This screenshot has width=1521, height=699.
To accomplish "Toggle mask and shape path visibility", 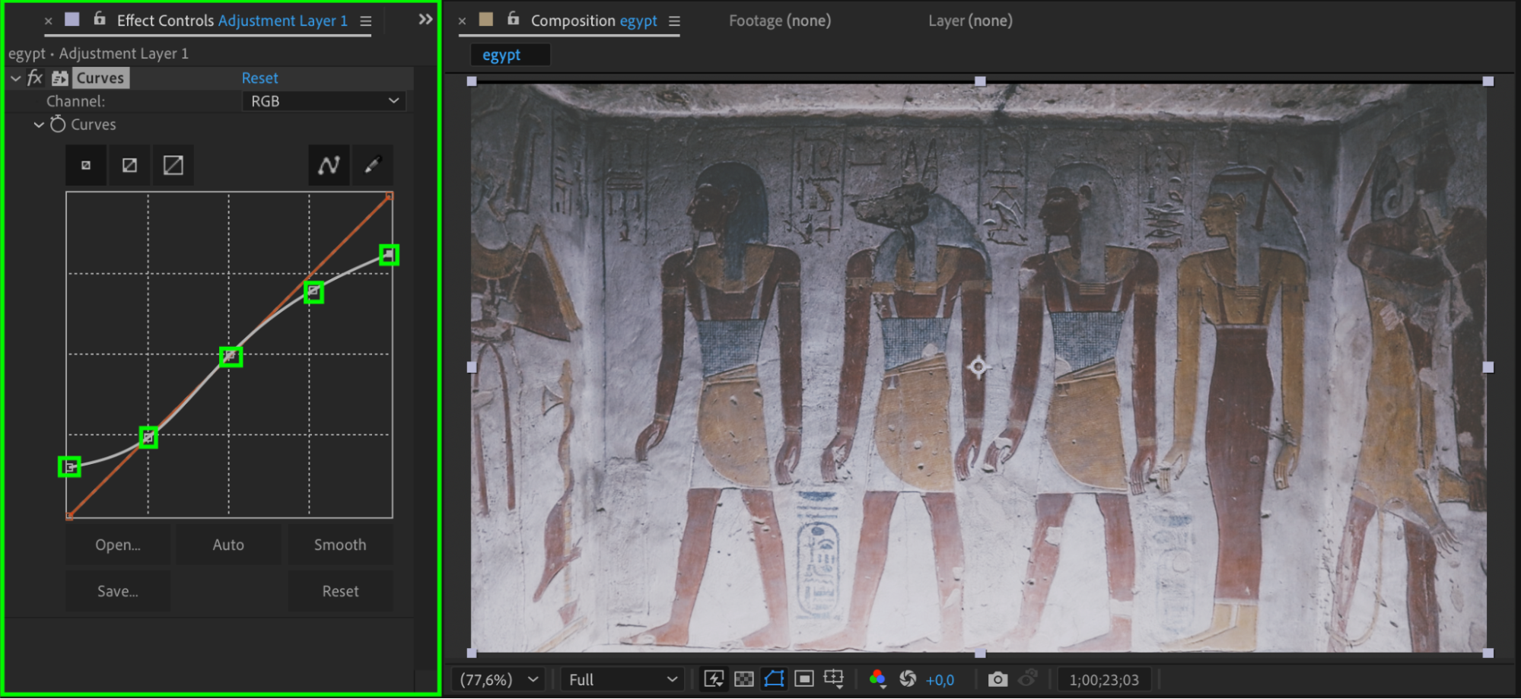I will pyautogui.click(x=774, y=679).
